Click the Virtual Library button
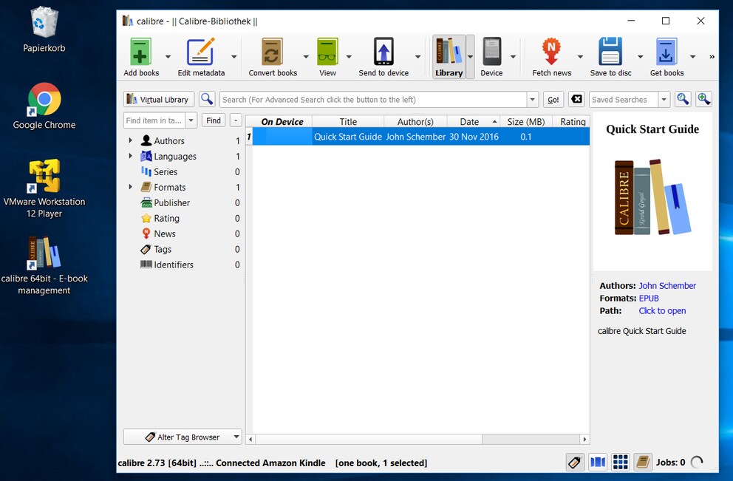Image resolution: width=733 pixels, height=481 pixels. 158,99
